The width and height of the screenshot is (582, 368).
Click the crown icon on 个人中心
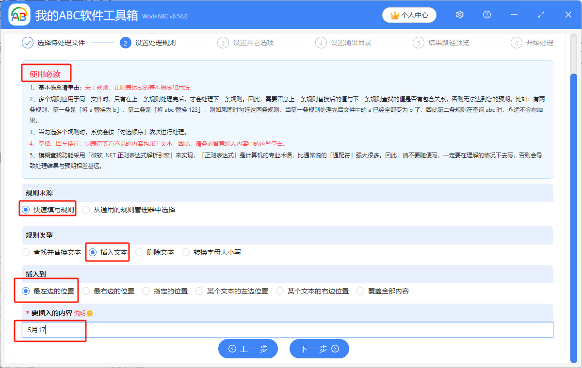394,15
